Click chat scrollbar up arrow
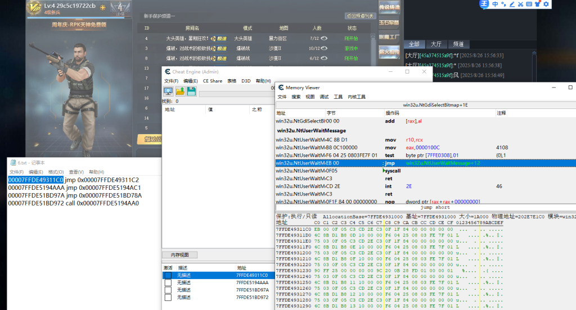The width and height of the screenshot is (576, 310). (534, 53)
